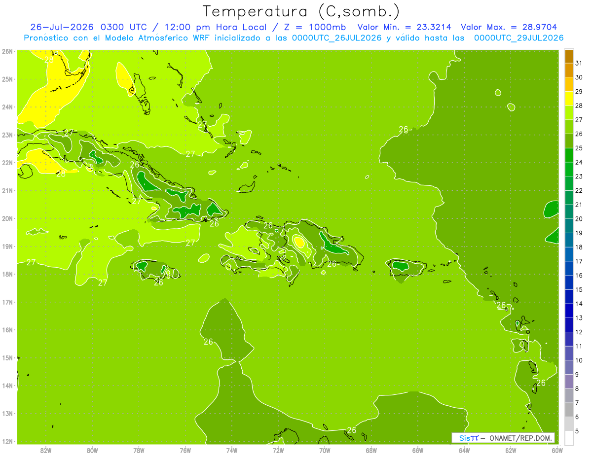Viewport: 592px width, 457px height.
Task: Click the '16N' latitude axis label
Action: 7,330
